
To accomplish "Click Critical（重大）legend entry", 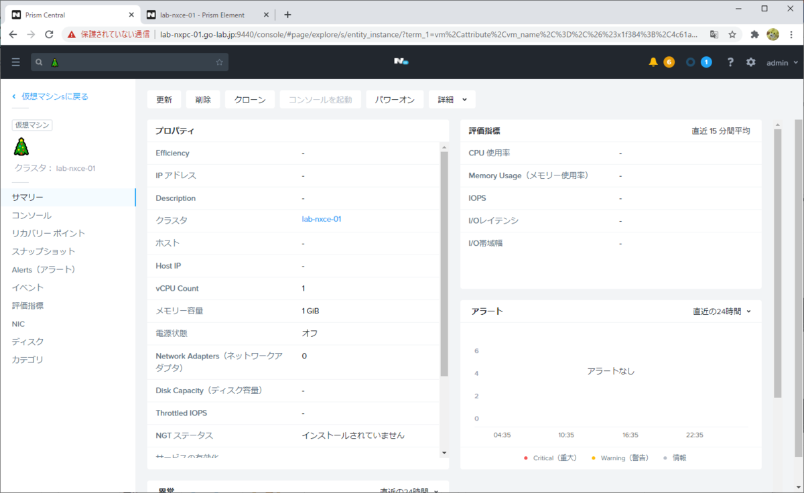I will (550, 458).
